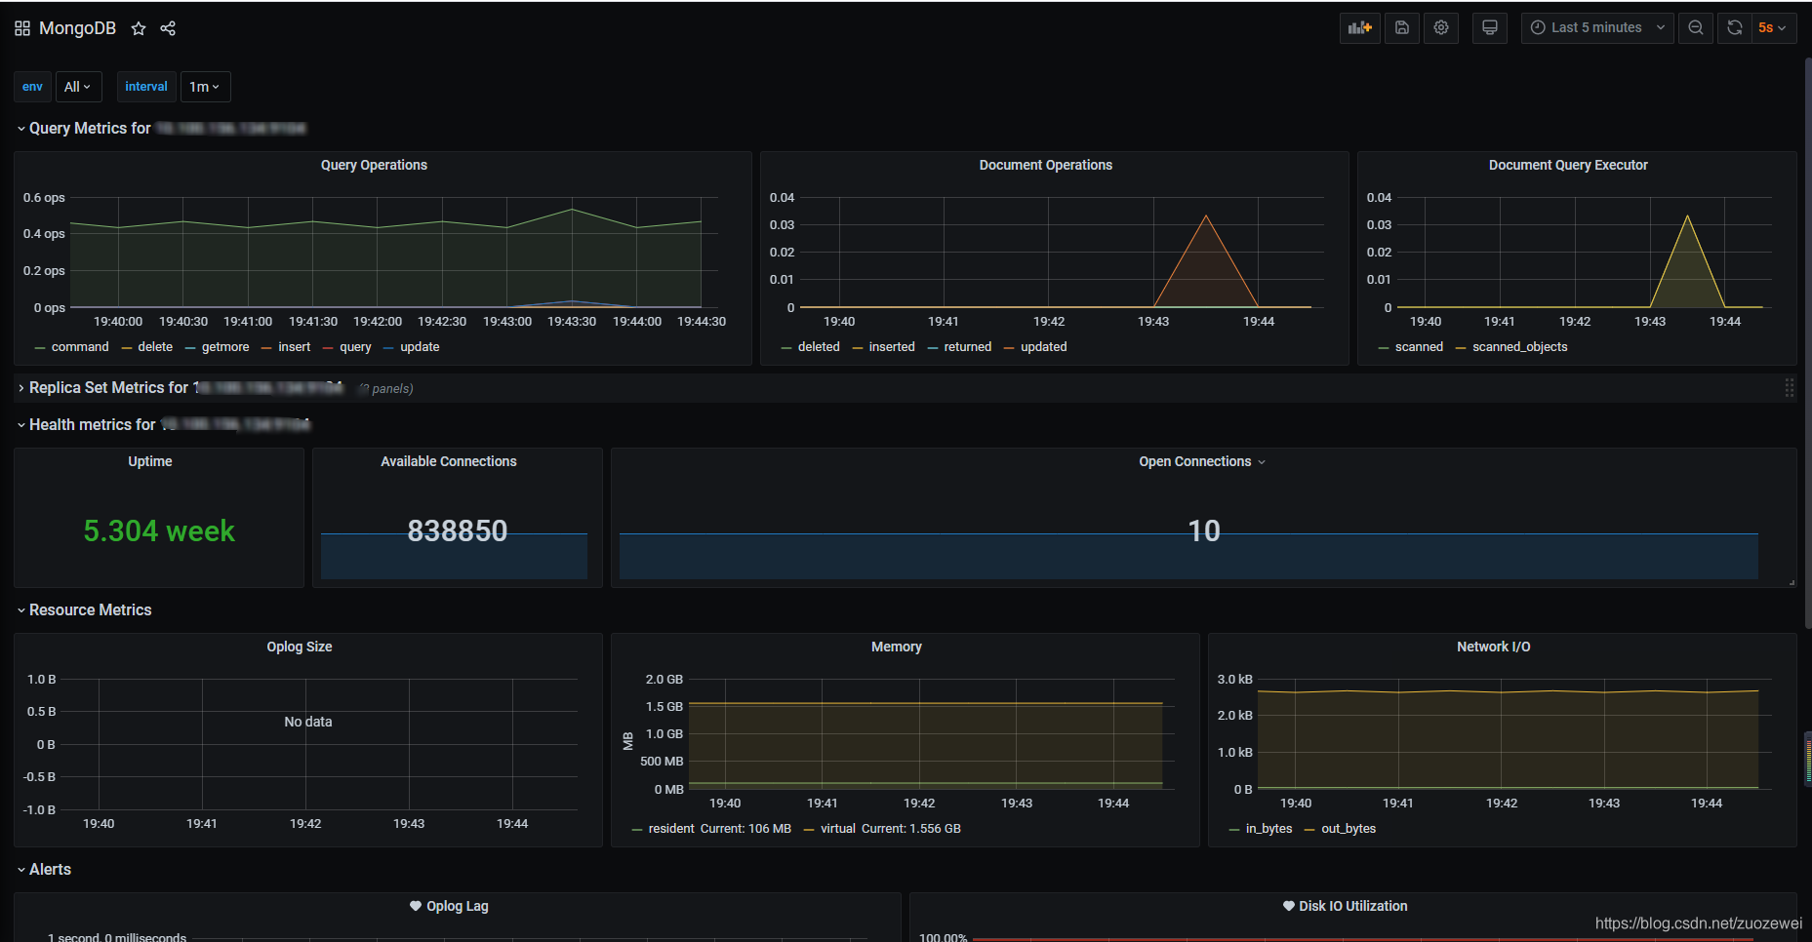The width and height of the screenshot is (1812, 942).
Task: Click the dashboards grid icon beside MongoDB
Action: (x=22, y=28)
